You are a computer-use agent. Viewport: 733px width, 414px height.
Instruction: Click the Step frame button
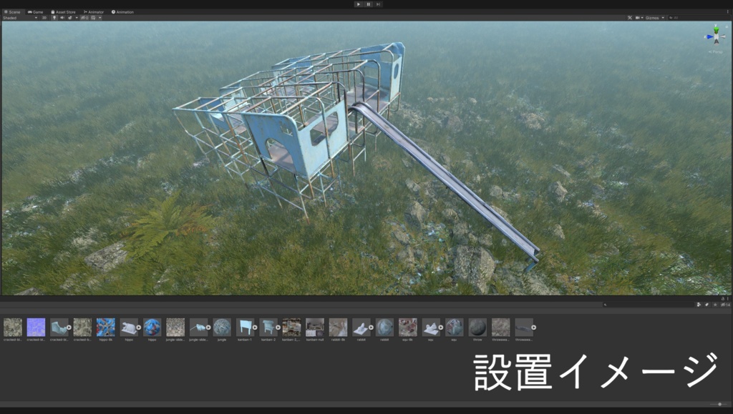[378, 4]
